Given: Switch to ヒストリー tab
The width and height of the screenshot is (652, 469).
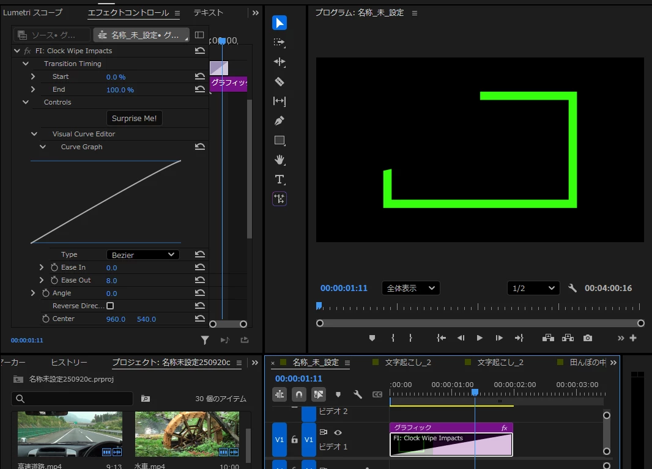Looking at the screenshot, I should [69, 363].
